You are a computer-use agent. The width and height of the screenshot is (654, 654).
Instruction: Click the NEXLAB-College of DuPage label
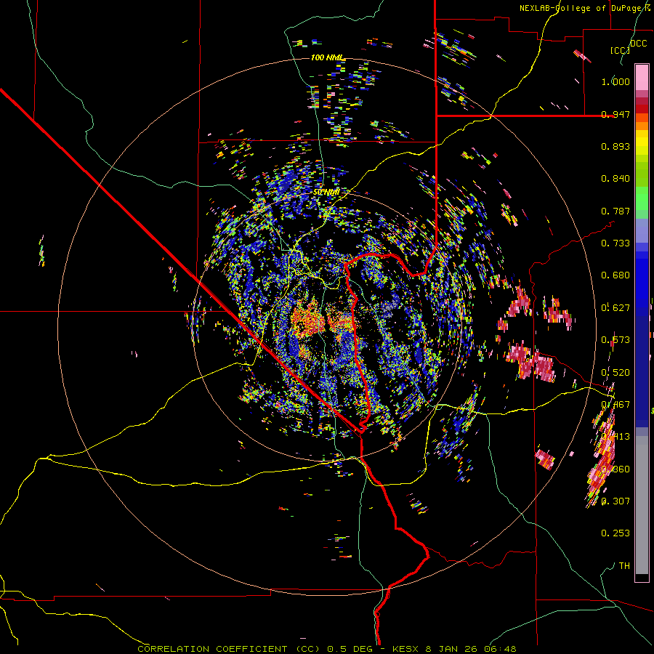(584, 8)
